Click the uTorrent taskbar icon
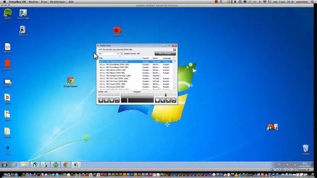This screenshot has width=317, height=178. click(x=35, y=165)
